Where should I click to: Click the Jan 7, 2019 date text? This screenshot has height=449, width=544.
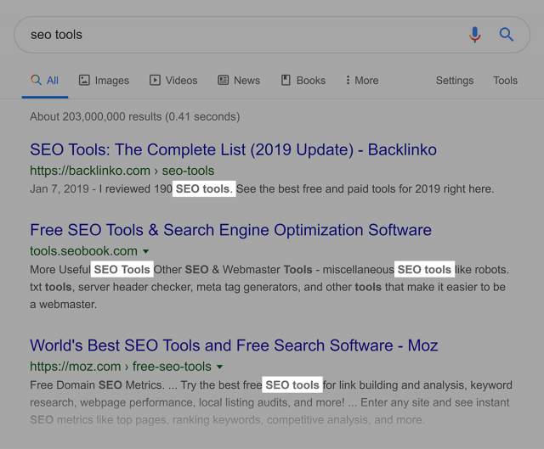[x=59, y=188]
